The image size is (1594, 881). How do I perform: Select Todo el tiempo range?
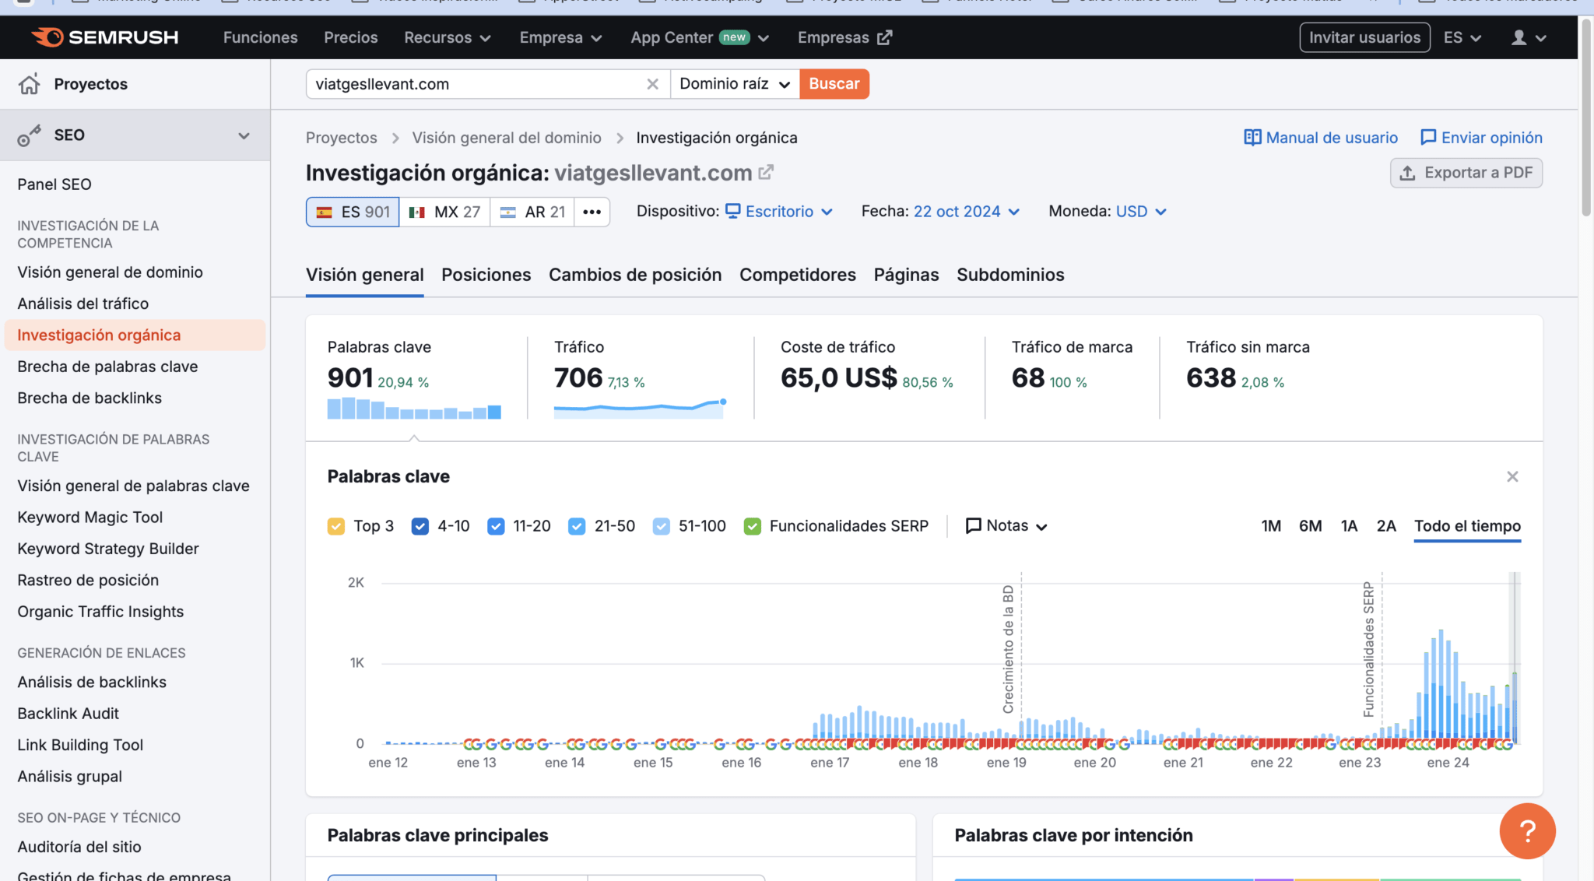(x=1467, y=526)
